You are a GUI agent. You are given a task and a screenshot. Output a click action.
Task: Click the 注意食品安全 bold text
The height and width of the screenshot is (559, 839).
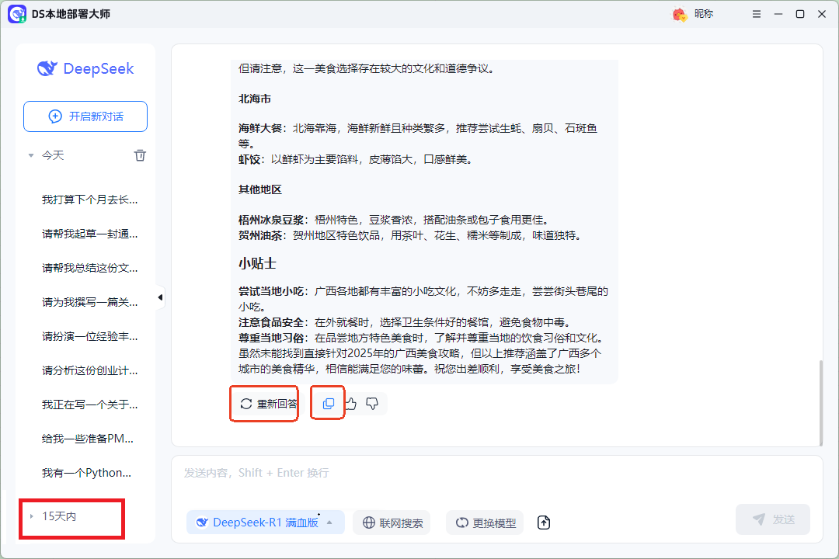point(271,322)
